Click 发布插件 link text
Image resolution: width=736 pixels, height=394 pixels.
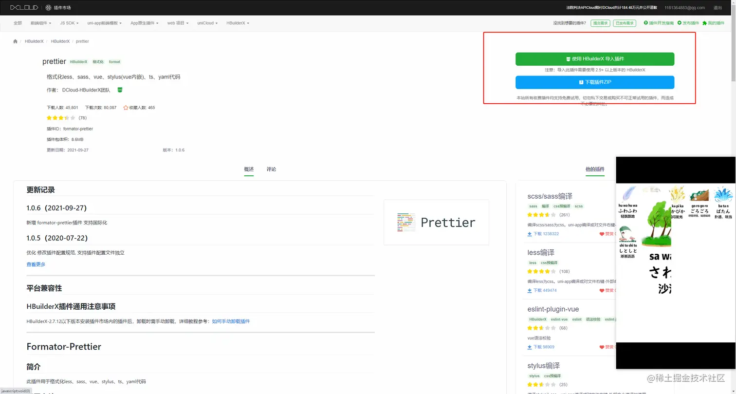tap(691, 23)
